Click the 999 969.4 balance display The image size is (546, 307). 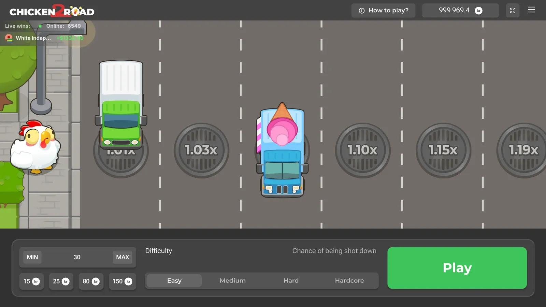pyautogui.click(x=461, y=11)
